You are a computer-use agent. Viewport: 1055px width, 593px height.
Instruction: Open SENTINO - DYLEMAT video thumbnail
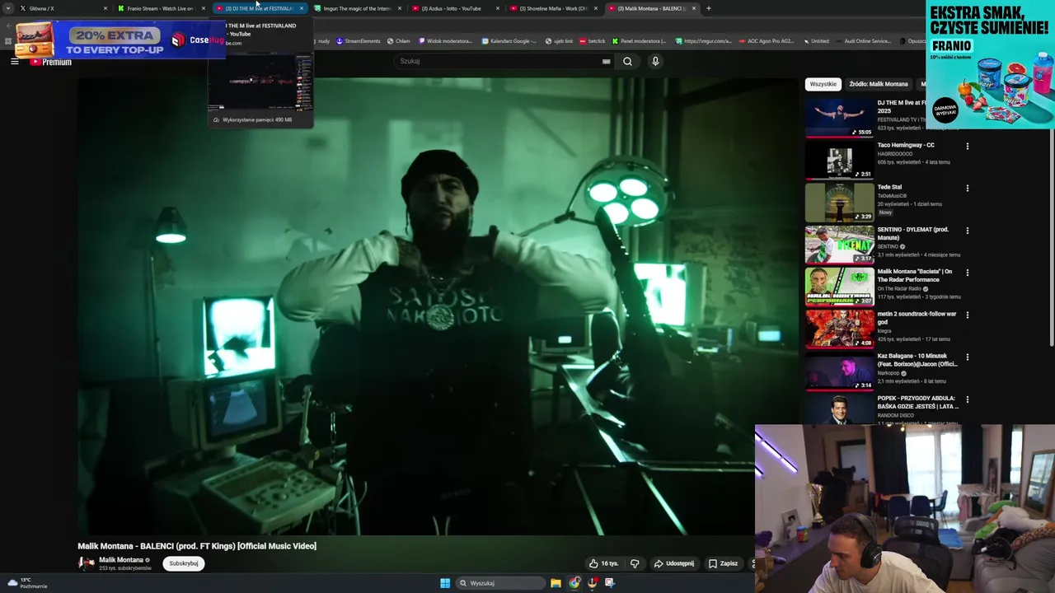tap(839, 244)
